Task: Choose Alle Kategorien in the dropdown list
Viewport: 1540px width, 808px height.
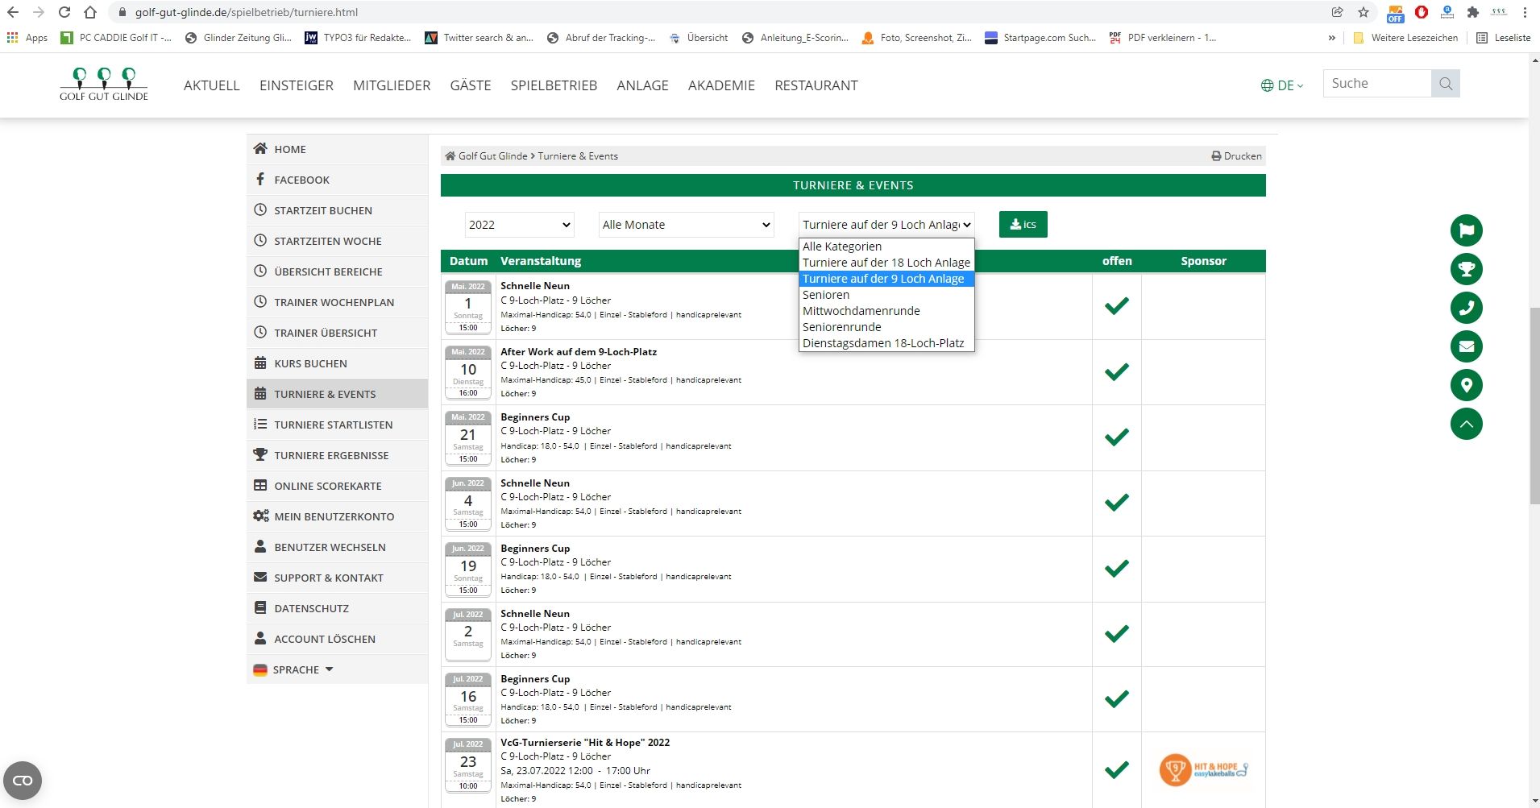Action: 841,247
